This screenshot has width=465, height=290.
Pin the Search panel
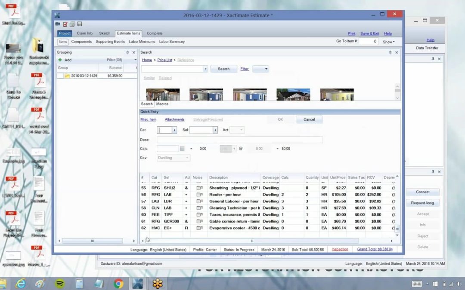point(390,52)
